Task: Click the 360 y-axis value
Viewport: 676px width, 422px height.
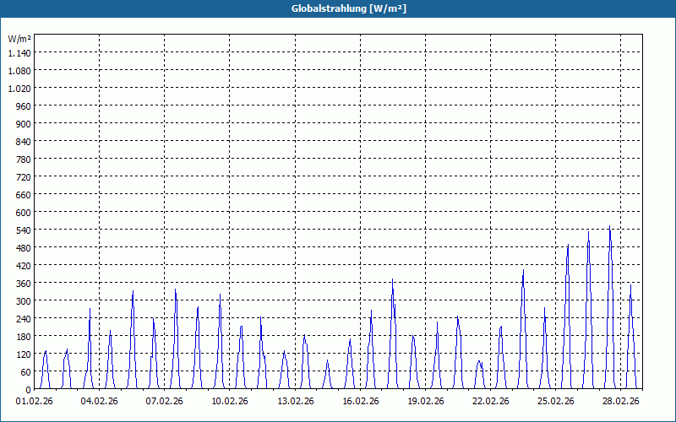Action: pyautogui.click(x=24, y=284)
